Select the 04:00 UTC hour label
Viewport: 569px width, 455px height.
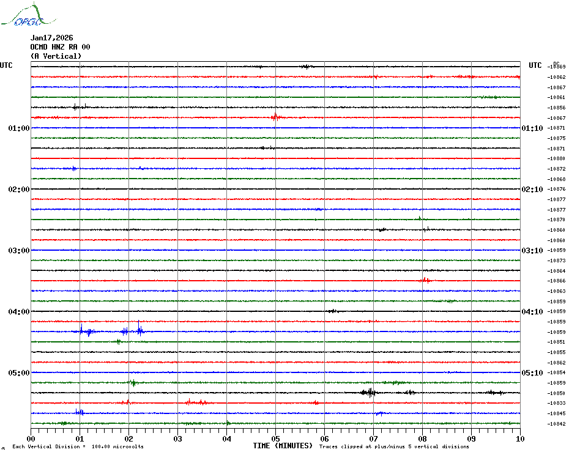point(19,312)
